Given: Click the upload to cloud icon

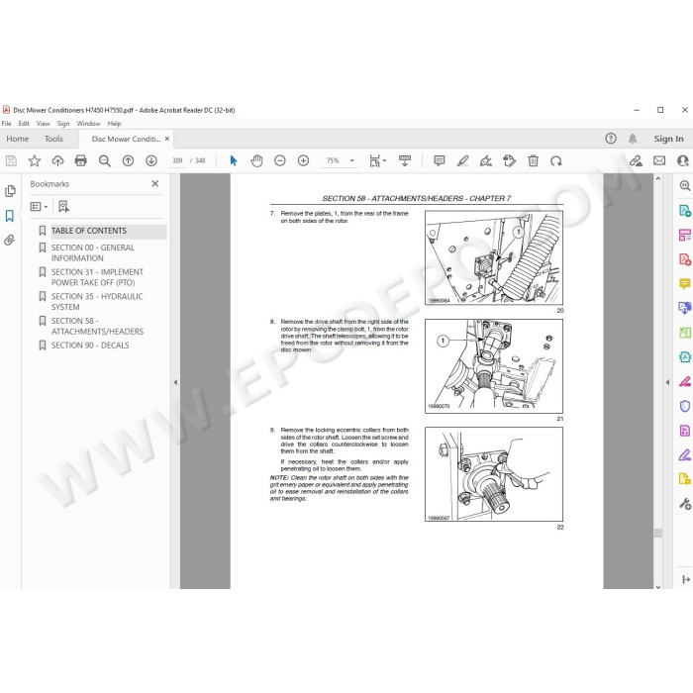Looking at the screenshot, I should (x=57, y=160).
